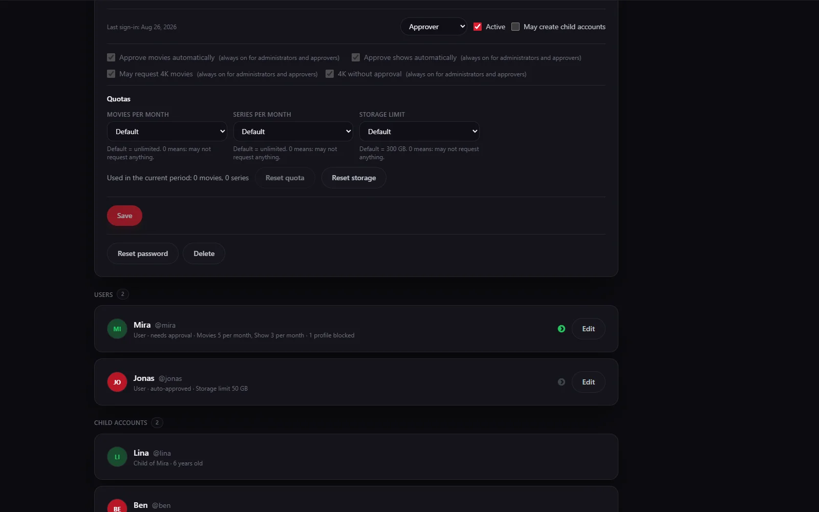Screen dimensions: 819x512
Task: Click the Quotas heading
Action: click(x=119, y=99)
